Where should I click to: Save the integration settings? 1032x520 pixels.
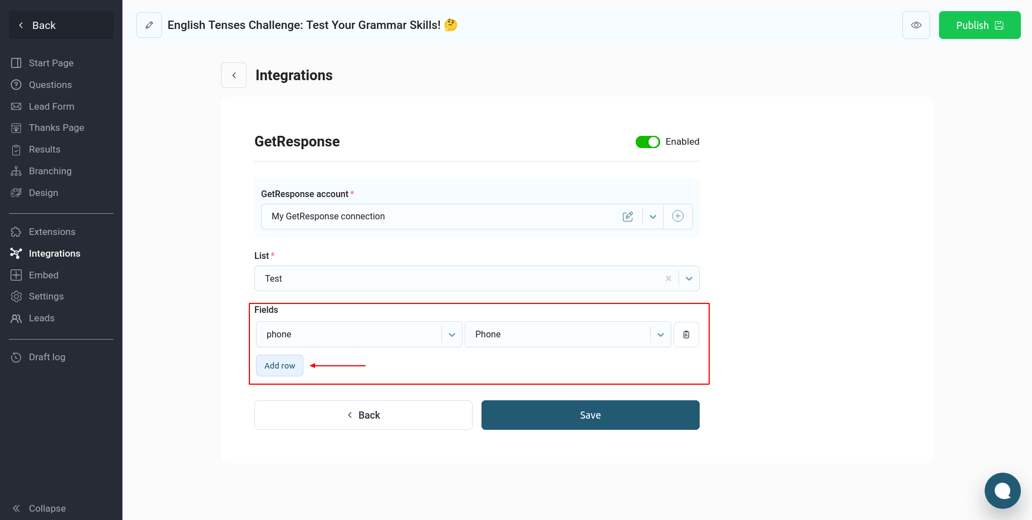pyautogui.click(x=590, y=415)
